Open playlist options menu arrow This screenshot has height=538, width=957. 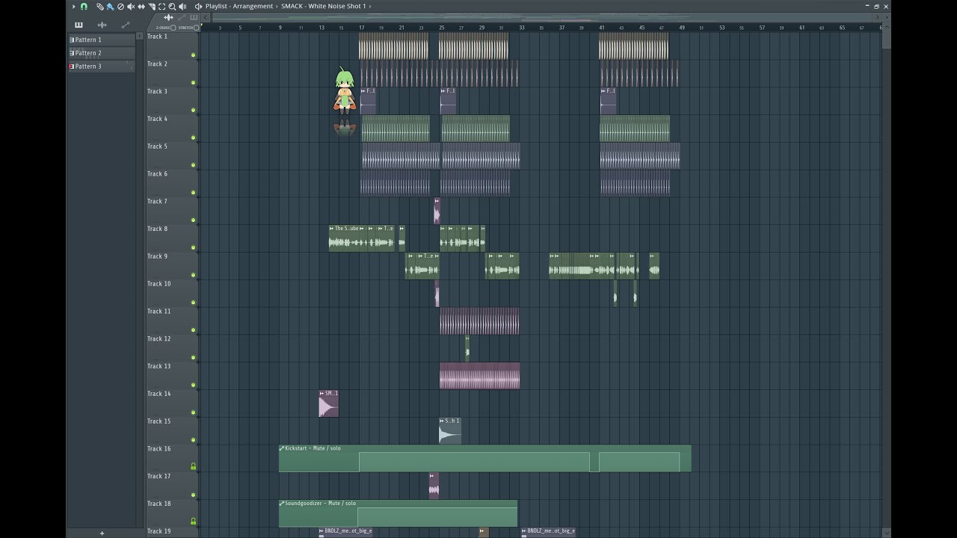click(73, 7)
